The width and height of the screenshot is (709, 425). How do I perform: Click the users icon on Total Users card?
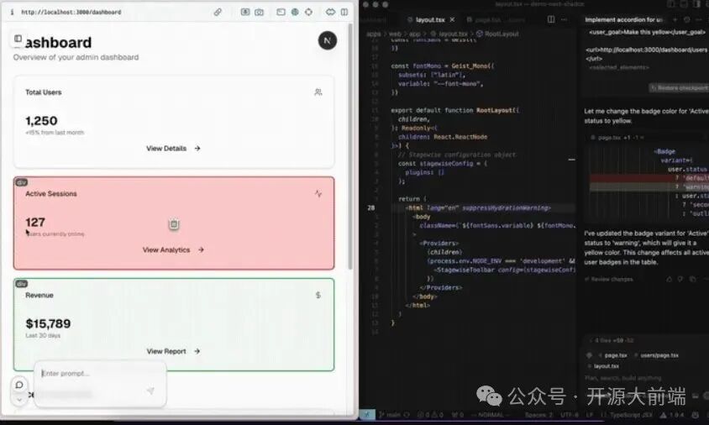tap(318, 92)
